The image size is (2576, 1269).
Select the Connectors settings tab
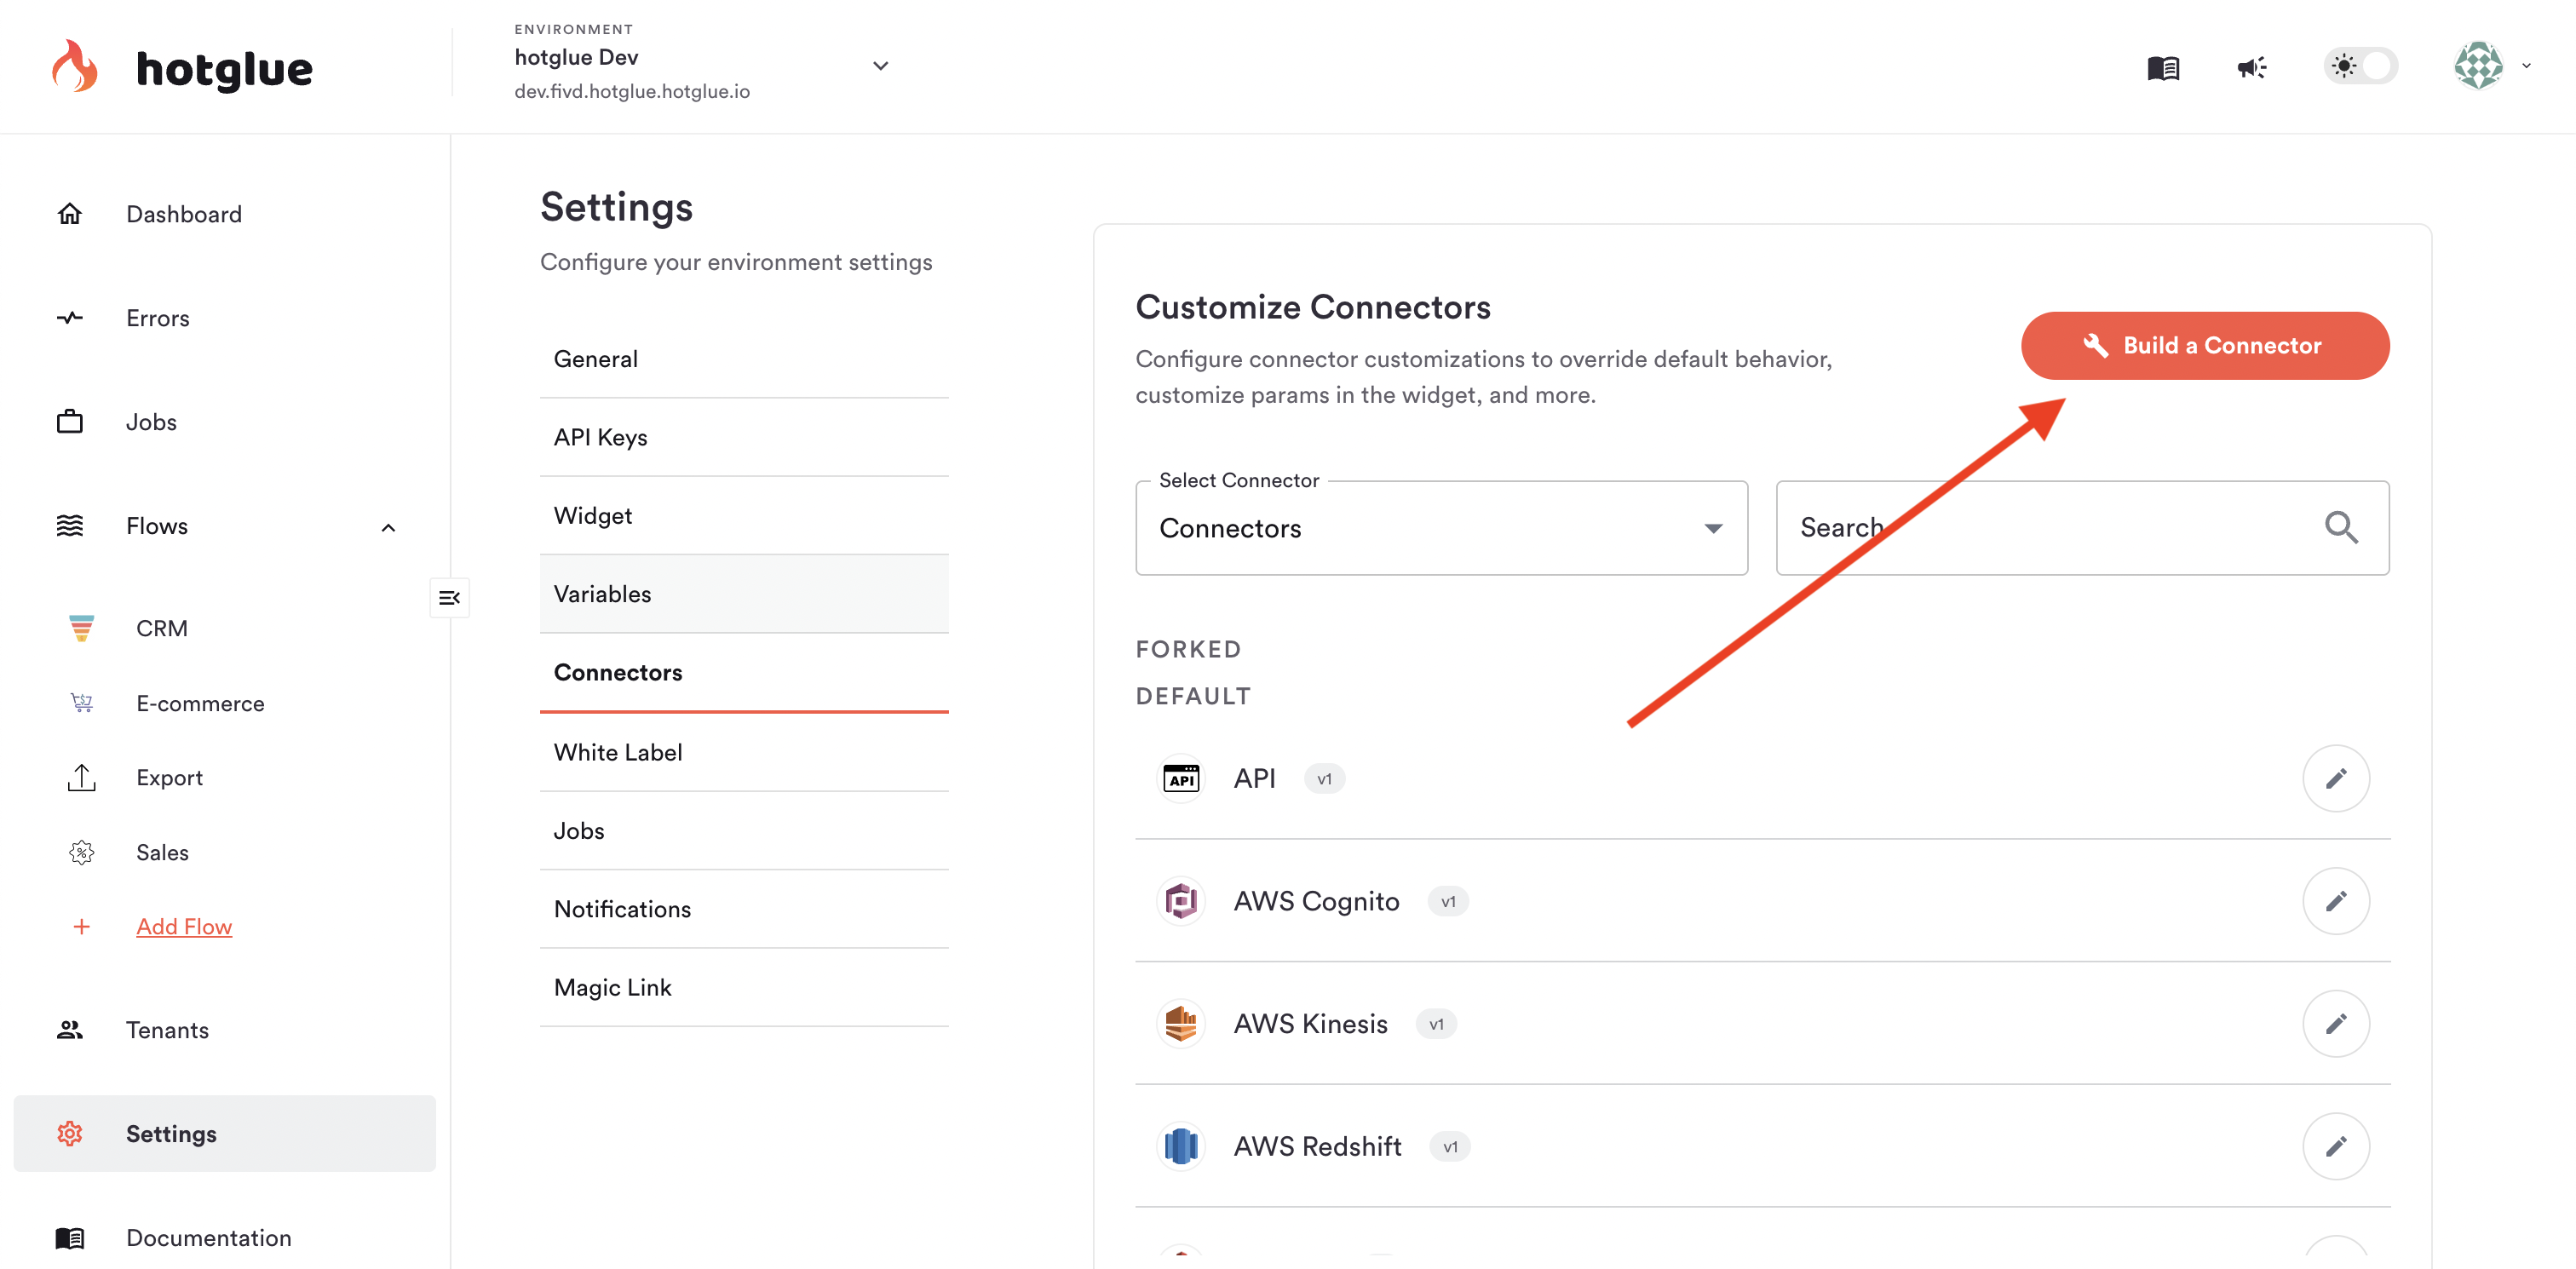[744, 673]
